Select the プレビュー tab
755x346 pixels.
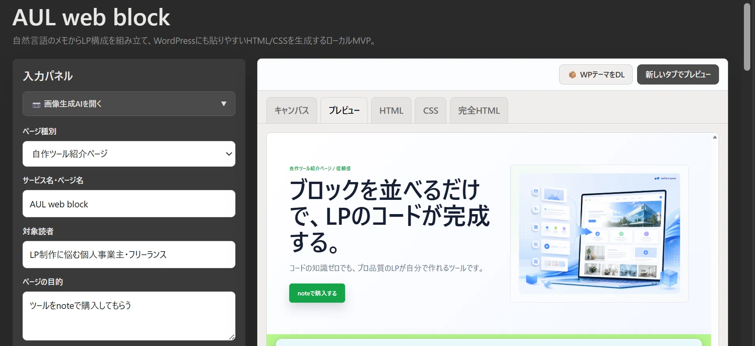[344, 111]
